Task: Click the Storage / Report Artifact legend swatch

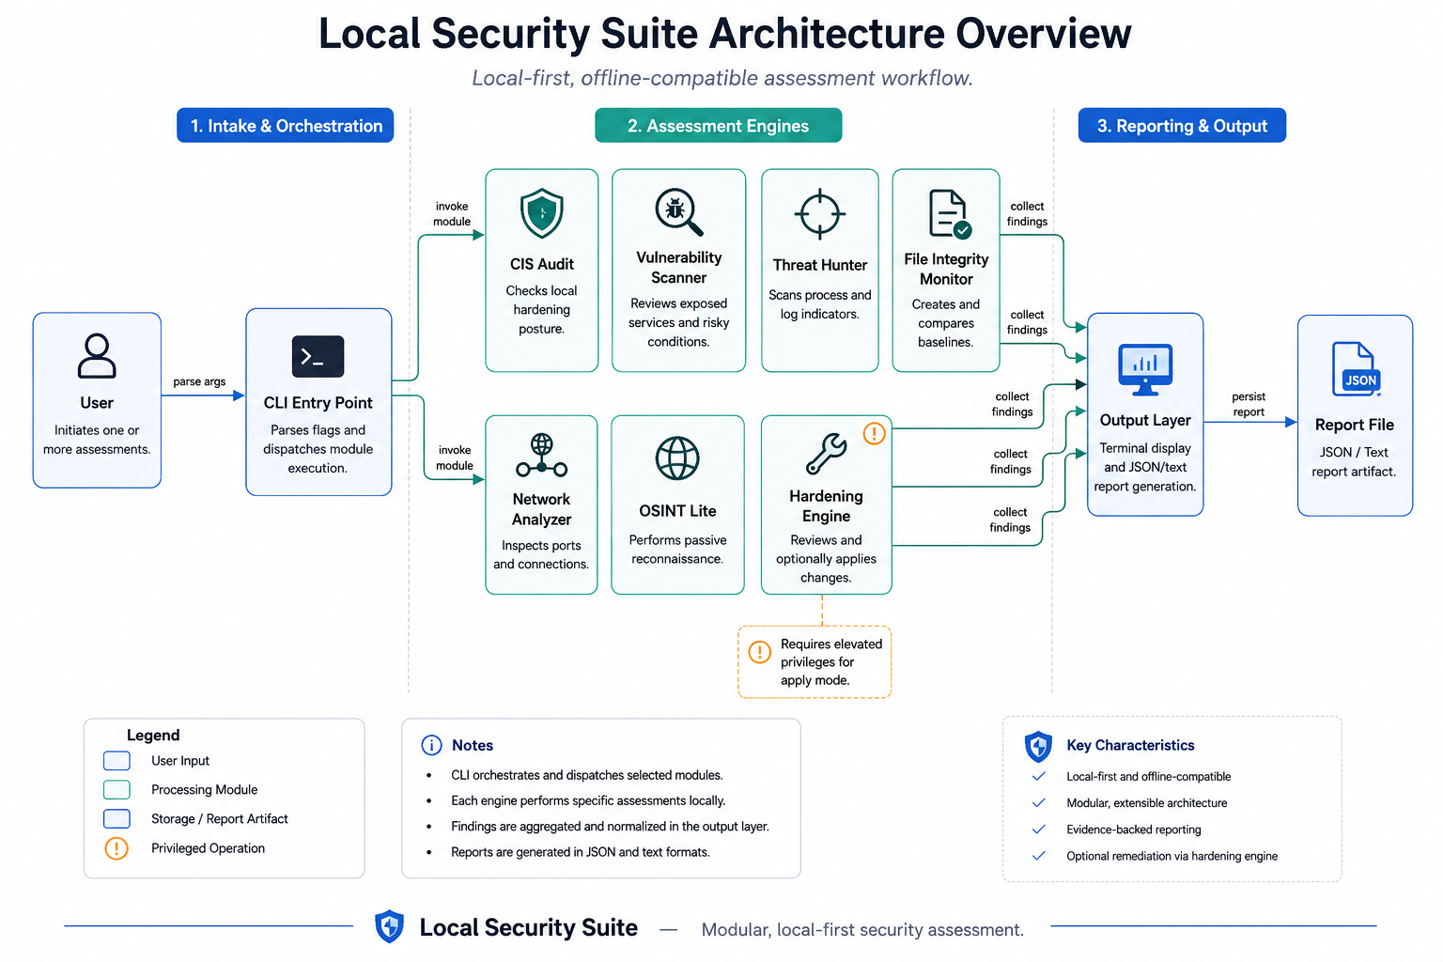Action: [x=116, y=819]
